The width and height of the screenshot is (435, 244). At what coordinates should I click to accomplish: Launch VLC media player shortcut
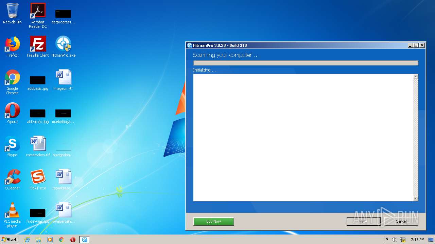pos(12,215)
